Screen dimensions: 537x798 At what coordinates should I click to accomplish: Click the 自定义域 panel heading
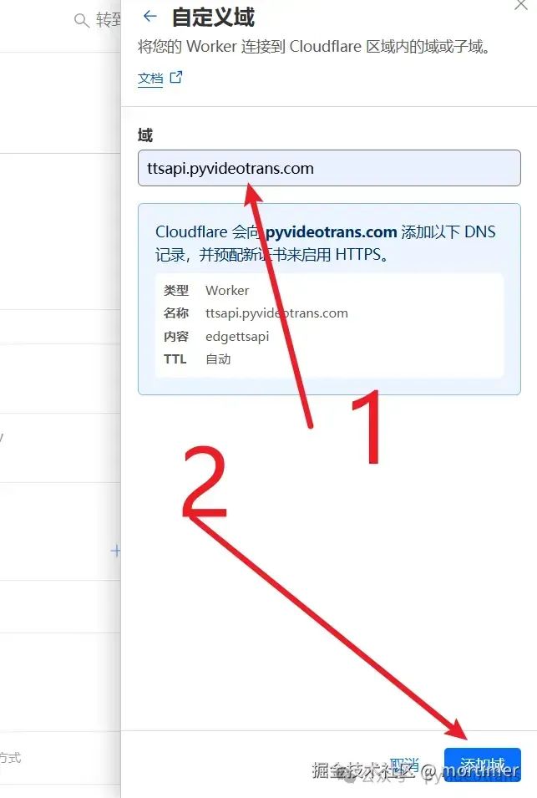(213, 18)
